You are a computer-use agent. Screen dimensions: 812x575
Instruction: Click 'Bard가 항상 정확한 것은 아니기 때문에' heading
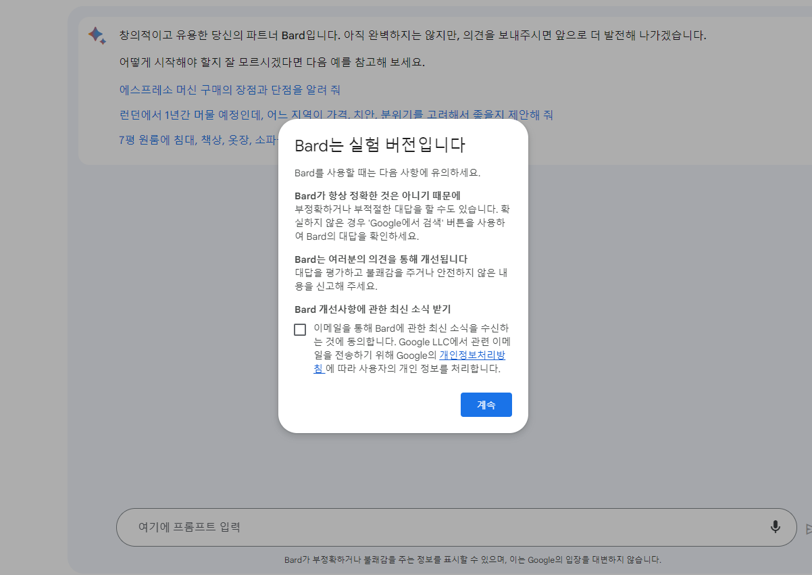click(378, 195)
